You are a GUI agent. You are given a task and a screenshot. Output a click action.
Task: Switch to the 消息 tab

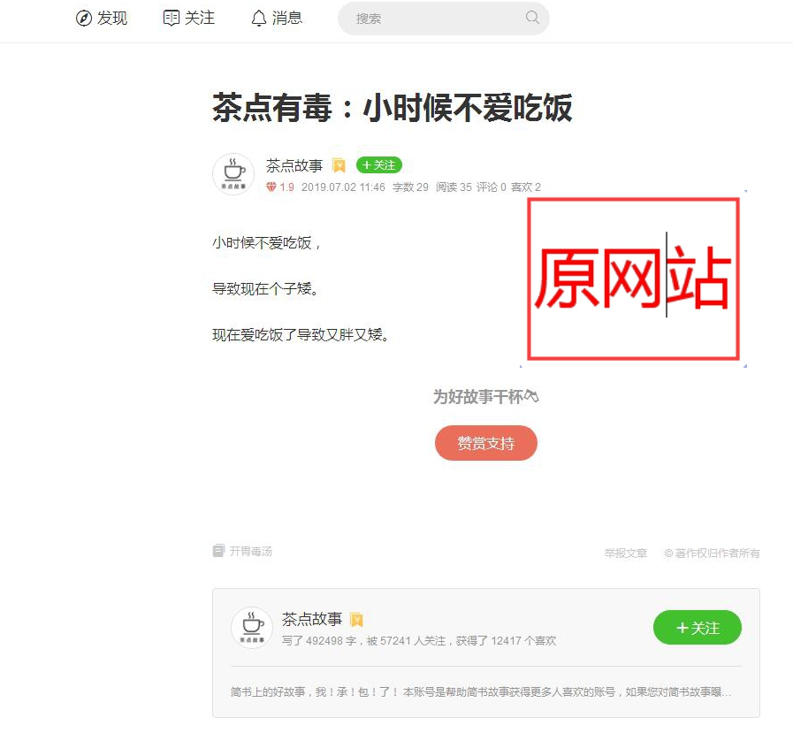point(277,19)
